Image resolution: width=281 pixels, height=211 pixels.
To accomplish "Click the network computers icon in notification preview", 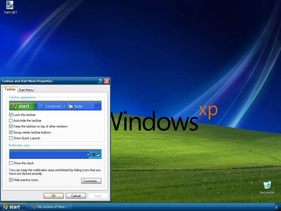I will click(x=94, y=155).
